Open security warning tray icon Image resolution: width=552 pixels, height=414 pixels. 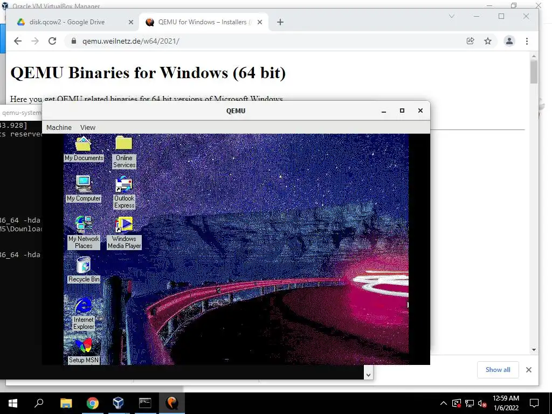457,403
